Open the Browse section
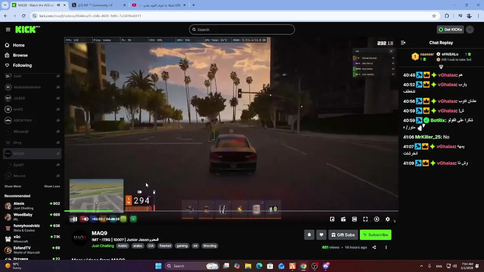The image size is (484, 272). pos(20,55)
